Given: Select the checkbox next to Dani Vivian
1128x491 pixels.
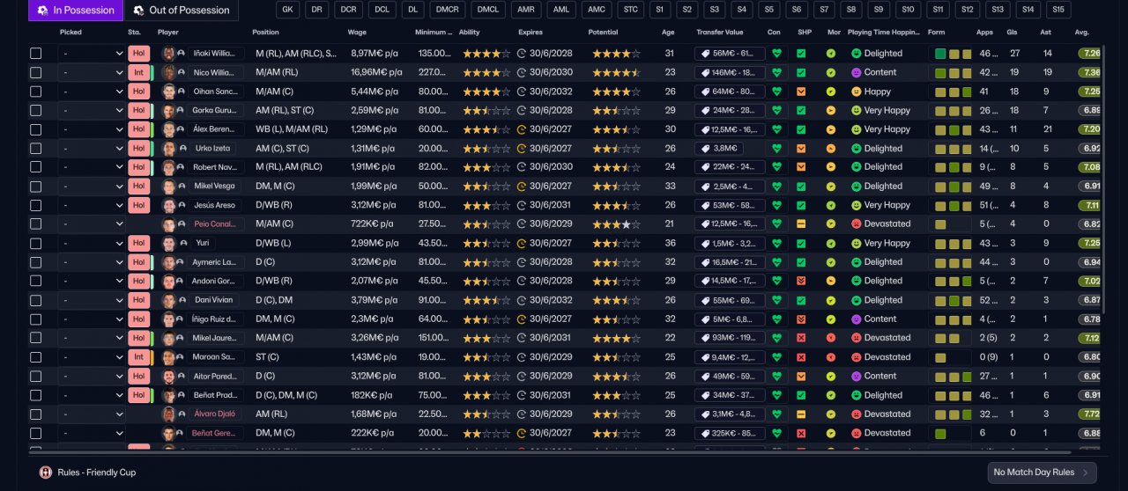Looking at the screenshot, I should pyautogui.click(x=36, y=300).
